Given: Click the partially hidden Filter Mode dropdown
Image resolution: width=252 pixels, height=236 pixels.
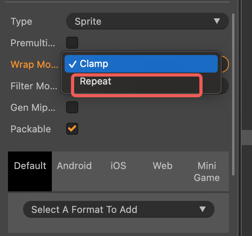Looking at the screenshot, I should pyautogui.click(x=225, y=85).
